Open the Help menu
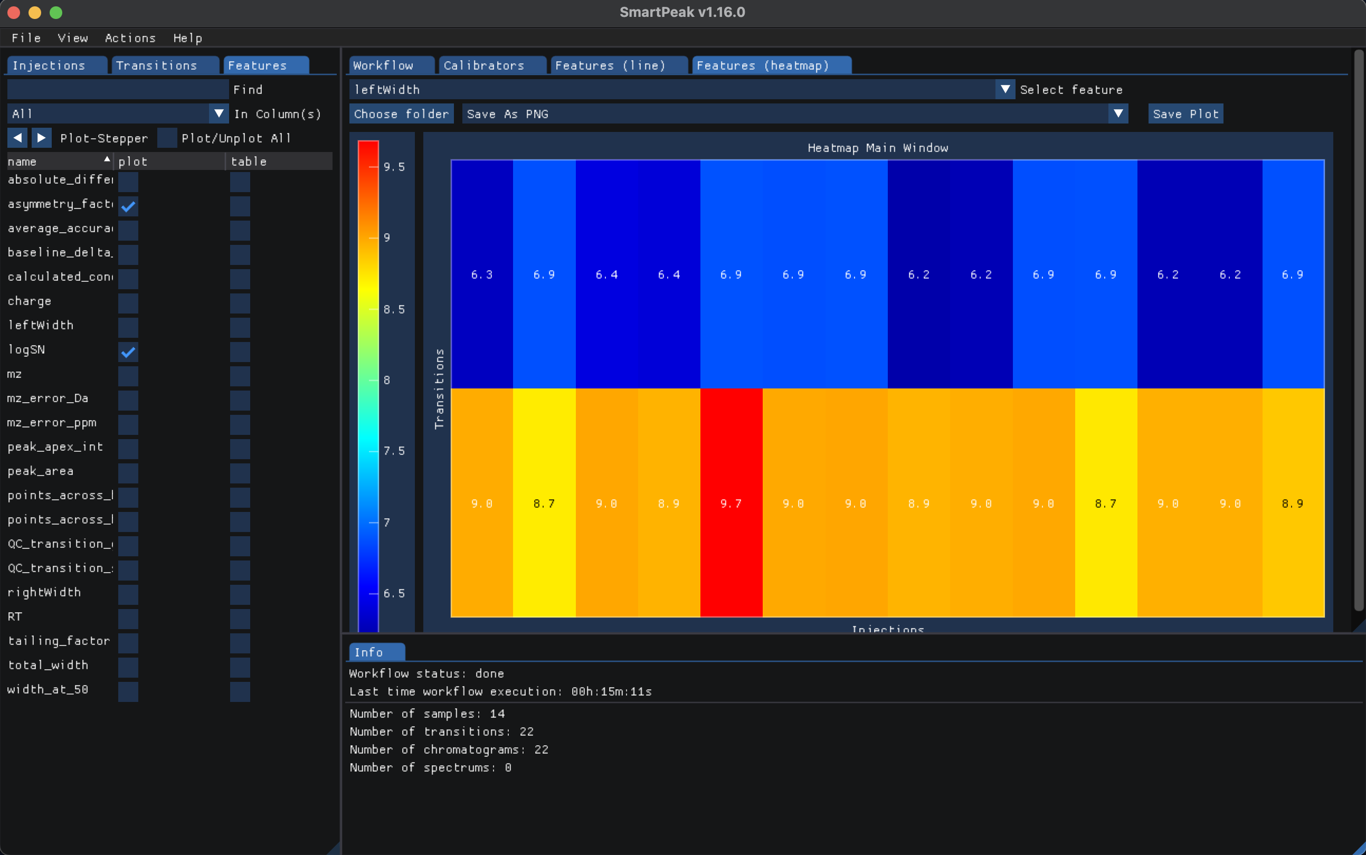The width and height of the screenshot is (1366, 855). 188,38
